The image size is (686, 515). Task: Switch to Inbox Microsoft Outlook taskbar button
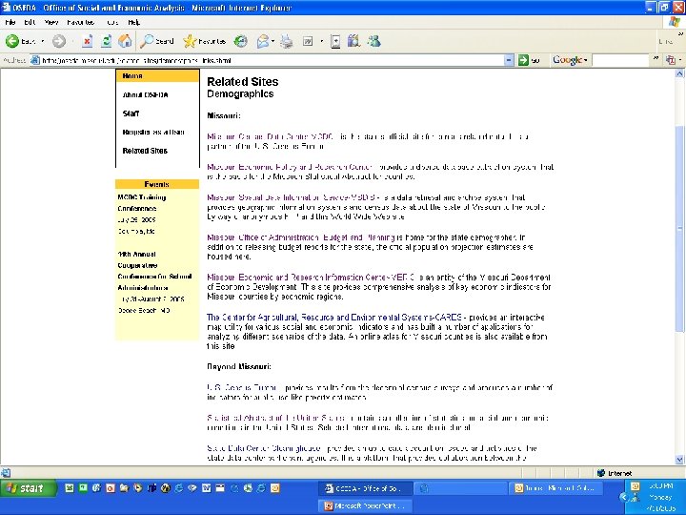click(555, 488)
